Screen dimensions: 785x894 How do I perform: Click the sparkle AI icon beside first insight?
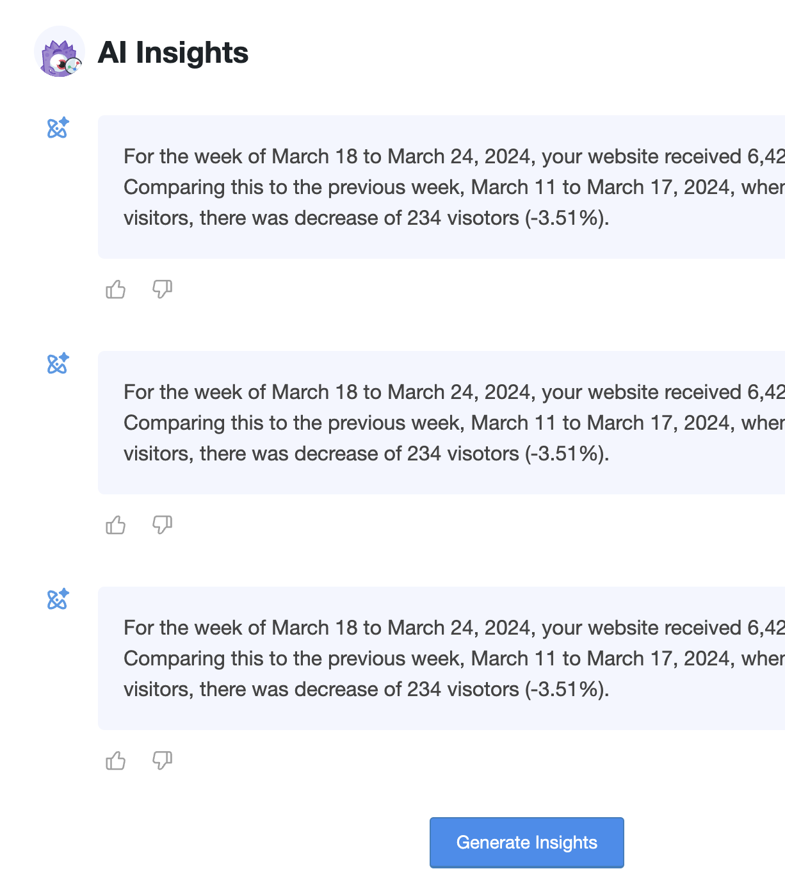[58, 128]
